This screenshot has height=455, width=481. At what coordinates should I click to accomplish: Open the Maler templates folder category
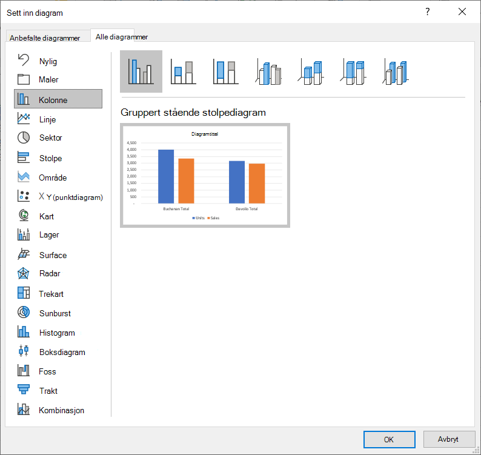(x=58, y=79)
